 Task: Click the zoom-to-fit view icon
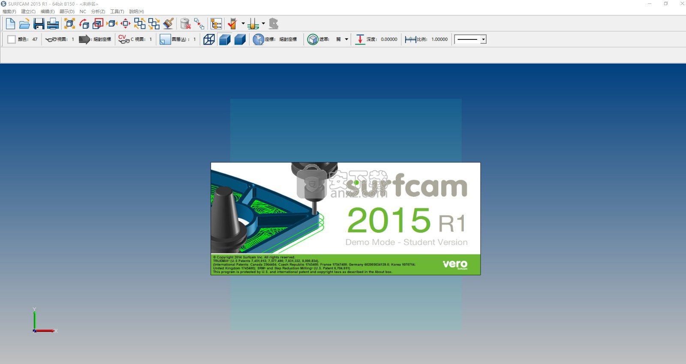pyautogui.click(x=69, y=24)
